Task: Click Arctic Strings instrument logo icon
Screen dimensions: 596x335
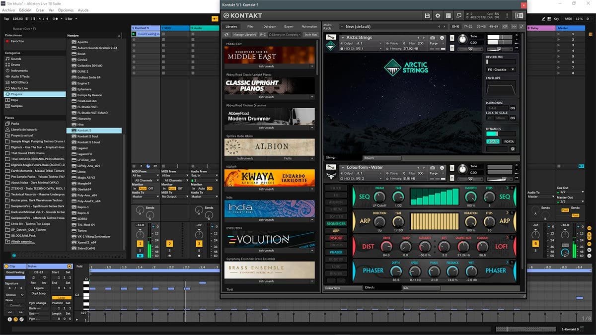Action: point(330,46)
